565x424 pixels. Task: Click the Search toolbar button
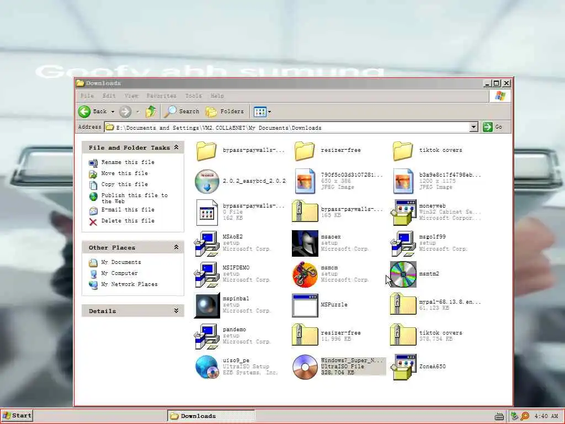coord(181,112)
